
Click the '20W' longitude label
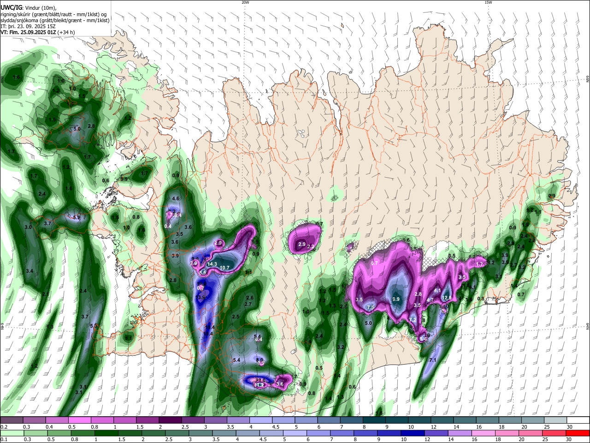click(x=245, y=2)
